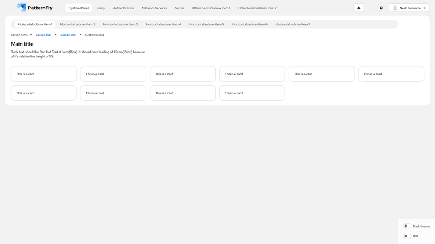Select Horizontal subnav item 2
The width and height of the screenshot is (435, 244).
tap(78, 24)
